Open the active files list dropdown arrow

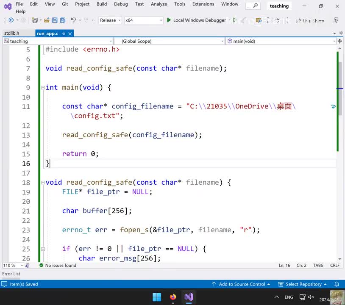point(334,33)
